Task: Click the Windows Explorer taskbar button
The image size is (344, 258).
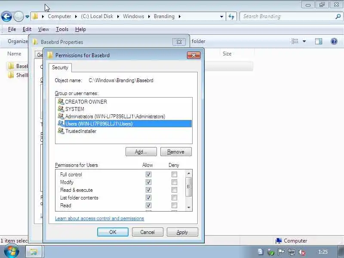Action: pos(34,252)
